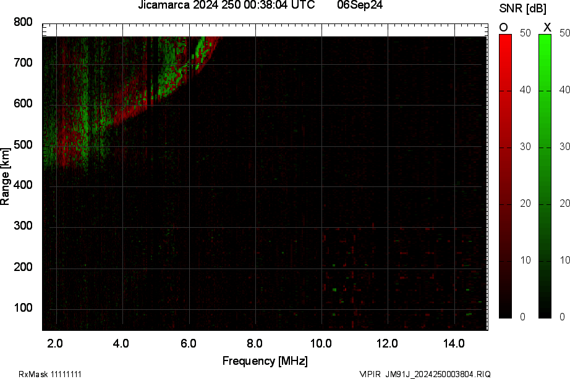570x379 pixels.
Task: Click the 200 range axis tick label
Action: coord(23,267)
